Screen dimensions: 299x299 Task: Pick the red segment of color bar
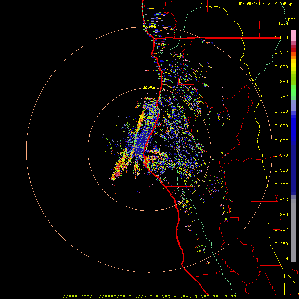click(x=293, y=50)
